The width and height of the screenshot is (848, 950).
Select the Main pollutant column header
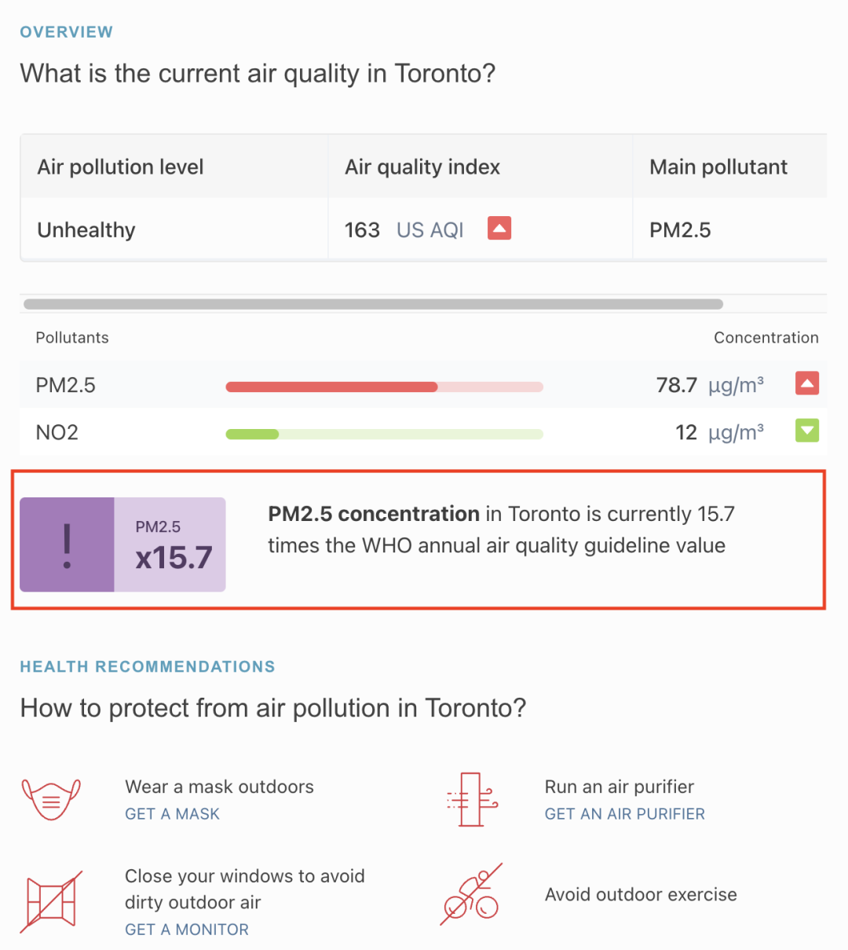point(718,167)
